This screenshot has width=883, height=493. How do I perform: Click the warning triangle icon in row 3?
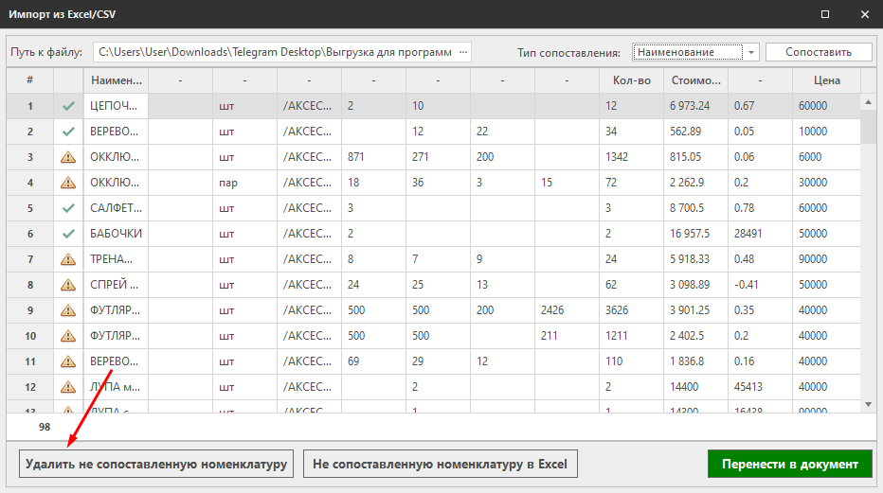point(68,157)
